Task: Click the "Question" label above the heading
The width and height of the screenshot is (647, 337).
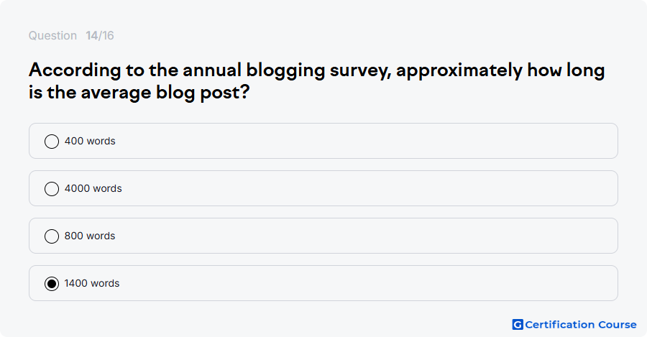Action: click(52, 35)
